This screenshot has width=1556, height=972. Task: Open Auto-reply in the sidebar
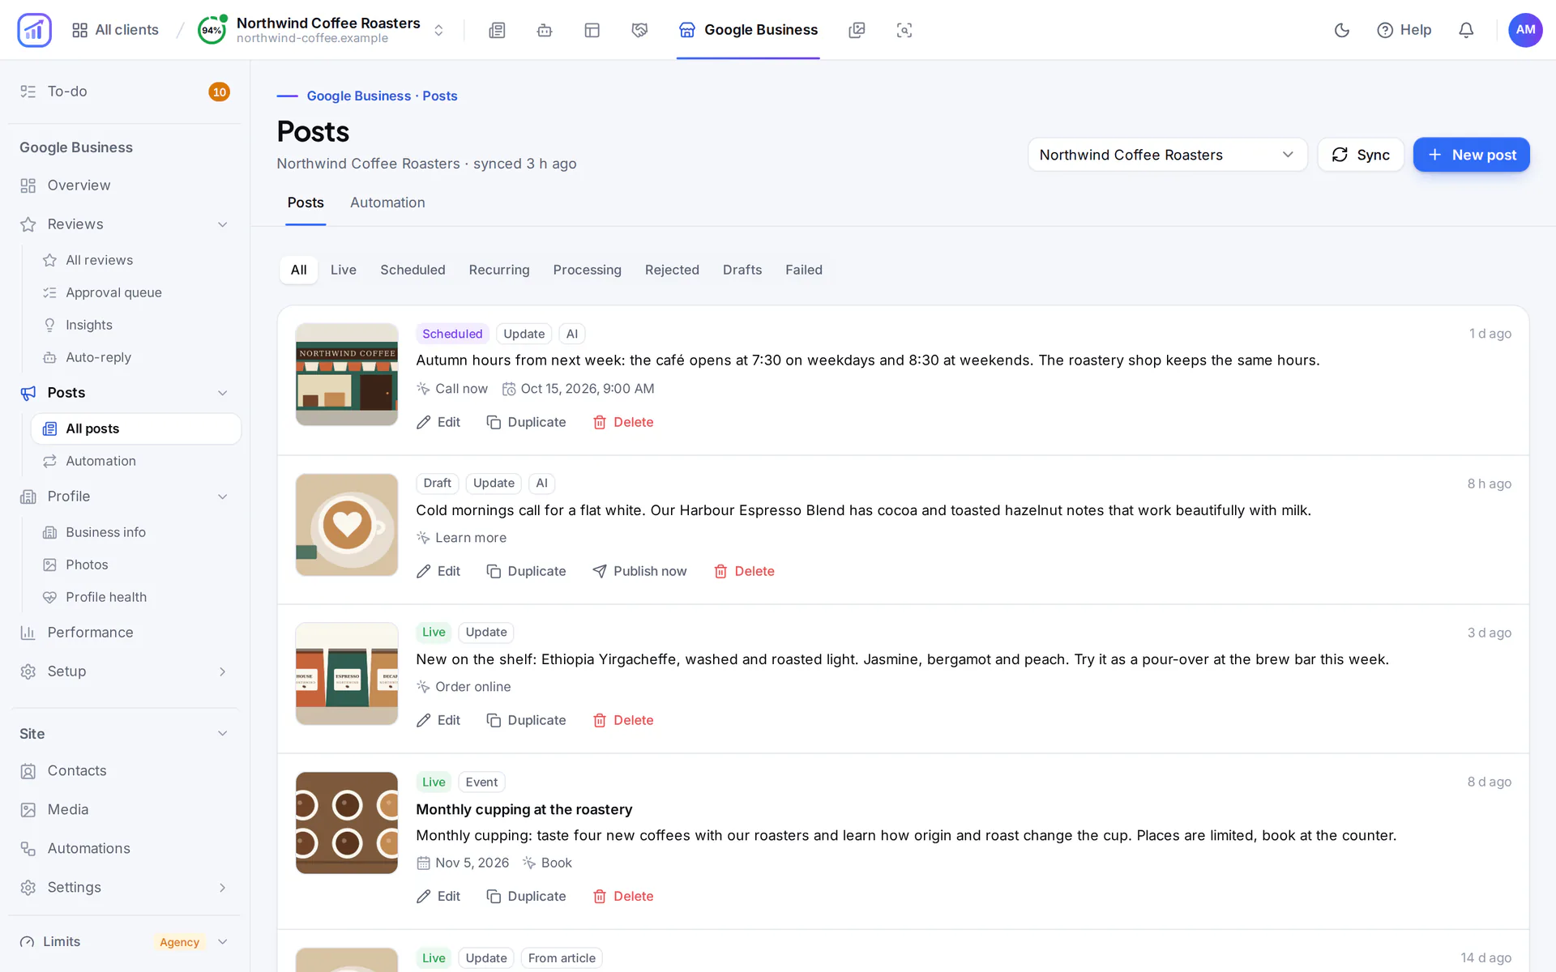pyautogui.click(x=136, y=357)
